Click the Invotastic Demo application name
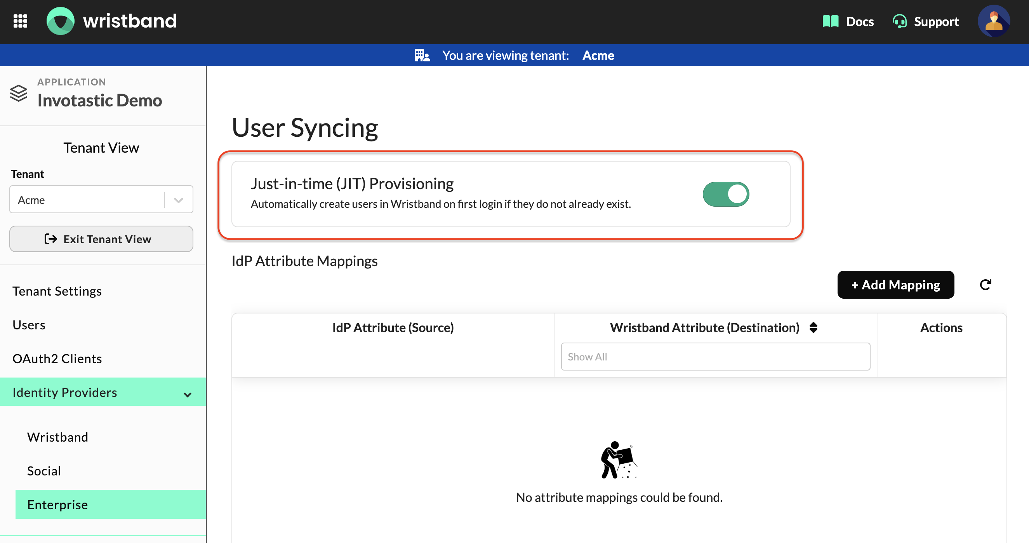 [x=99, y=100]
